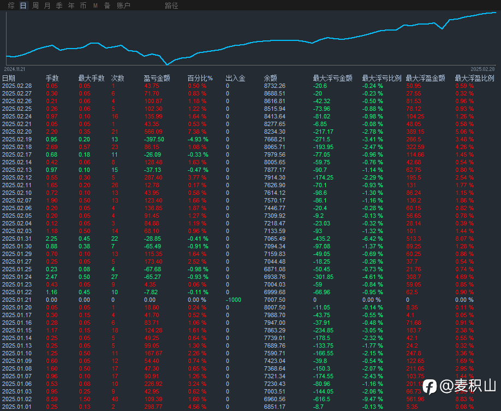Open the 周 weekly statistics tab
Image resolution: width=501 pixels, height=411 pixels.
point(35,5)
